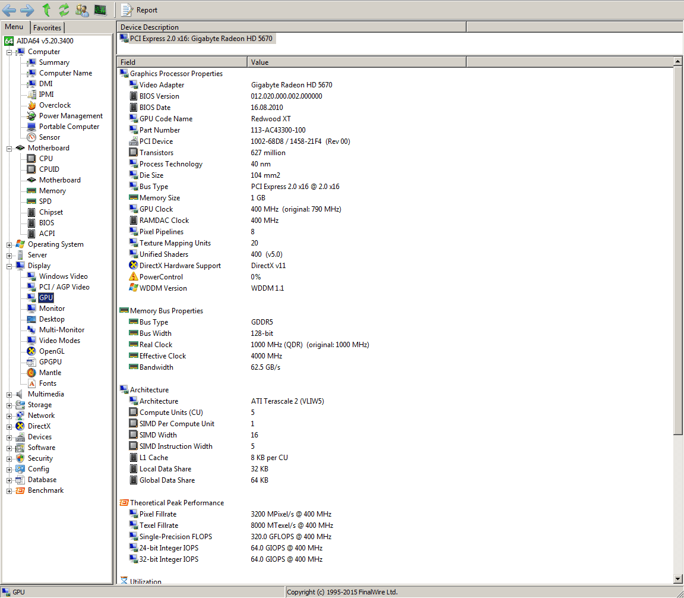
Task: Collapse the Motherboard tree node
Action: coord(9,148)
